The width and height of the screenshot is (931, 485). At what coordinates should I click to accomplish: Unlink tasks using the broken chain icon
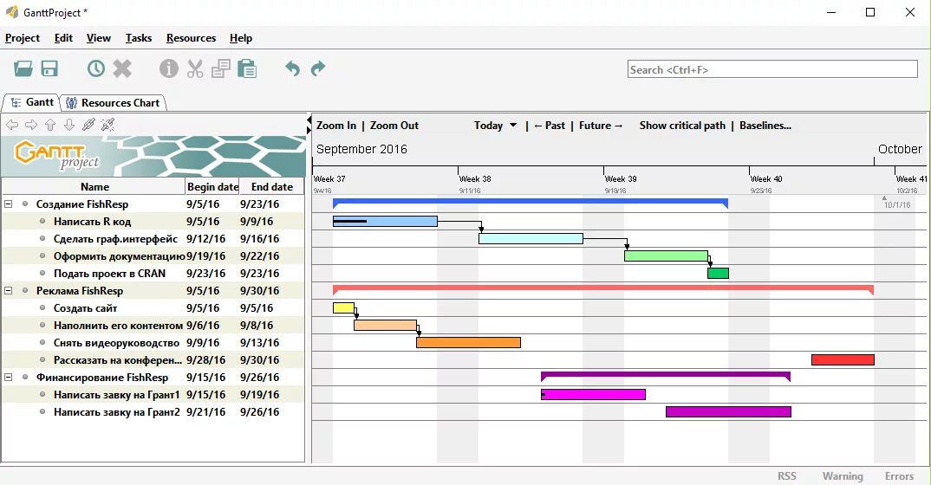point(107,125)
